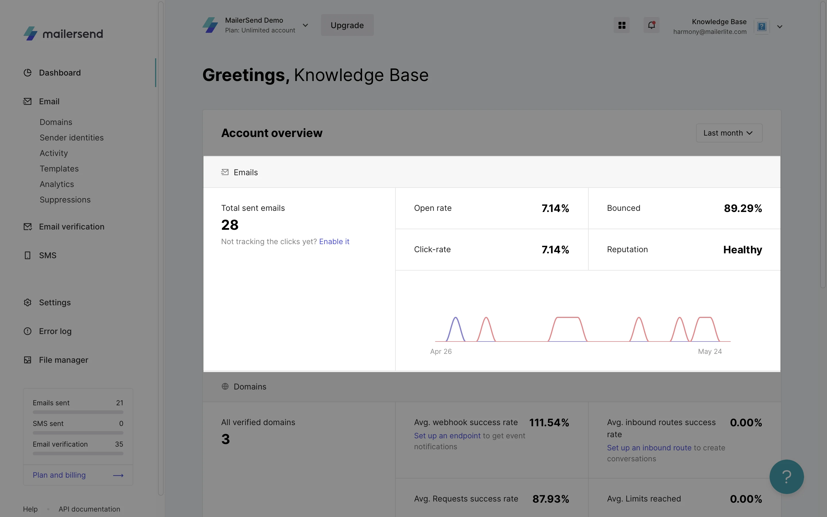Click the SMS phone icon in sidebar

[x=27, y=255]
